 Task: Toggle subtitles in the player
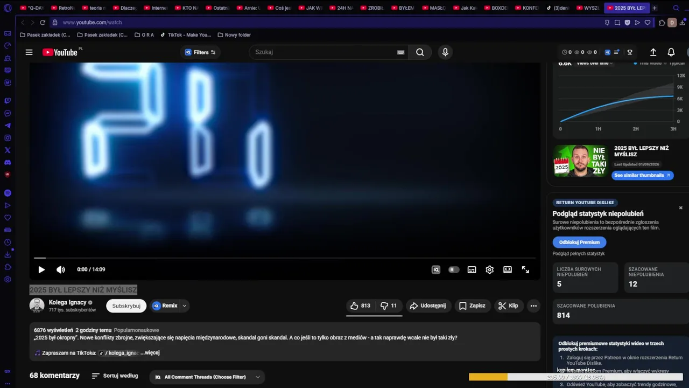pyautogui.click(x=472, y=269)
